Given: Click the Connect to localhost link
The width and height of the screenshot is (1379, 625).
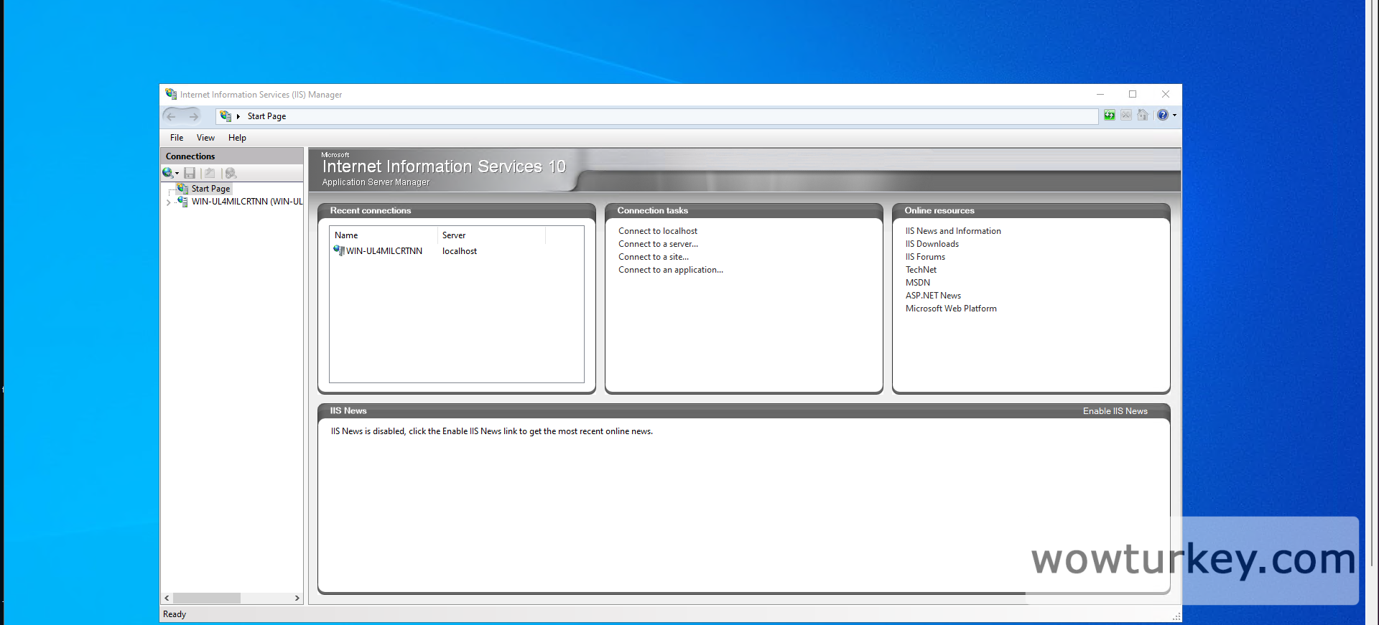Looking at the screenshot, I should 657,231.
